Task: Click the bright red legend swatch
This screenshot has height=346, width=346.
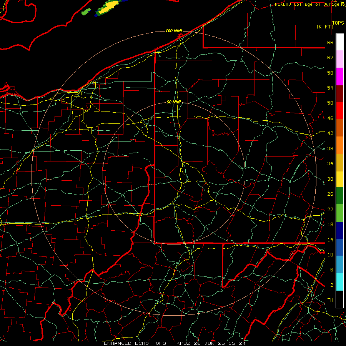Action: coord(339,111)
